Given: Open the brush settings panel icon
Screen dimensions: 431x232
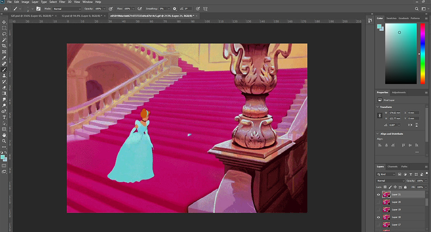Looking at the screenshot, I should click(x=38, y=9).
